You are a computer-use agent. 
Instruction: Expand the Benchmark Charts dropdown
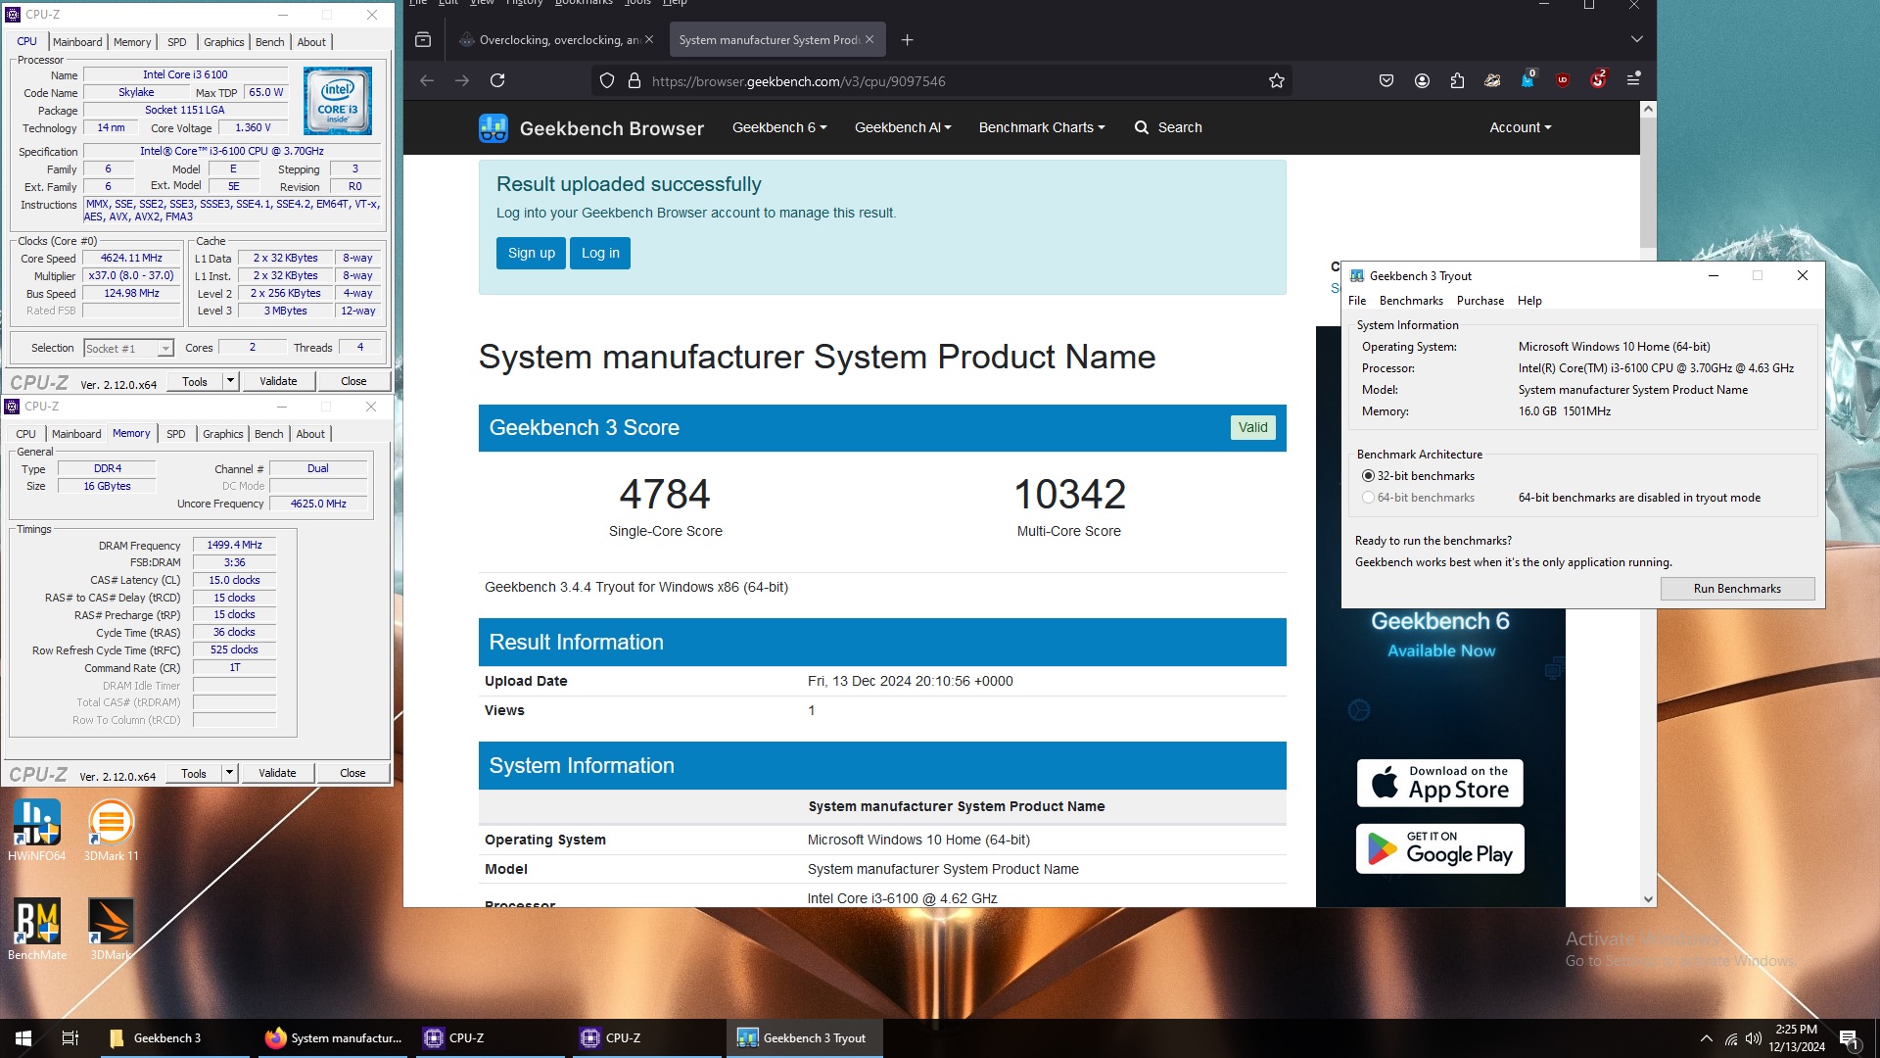pos(1042,128)
